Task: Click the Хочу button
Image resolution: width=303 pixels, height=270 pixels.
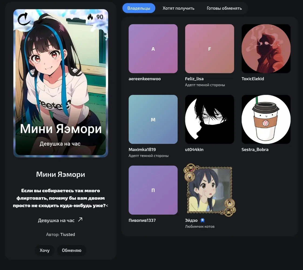Action: [x=45, y=250]
